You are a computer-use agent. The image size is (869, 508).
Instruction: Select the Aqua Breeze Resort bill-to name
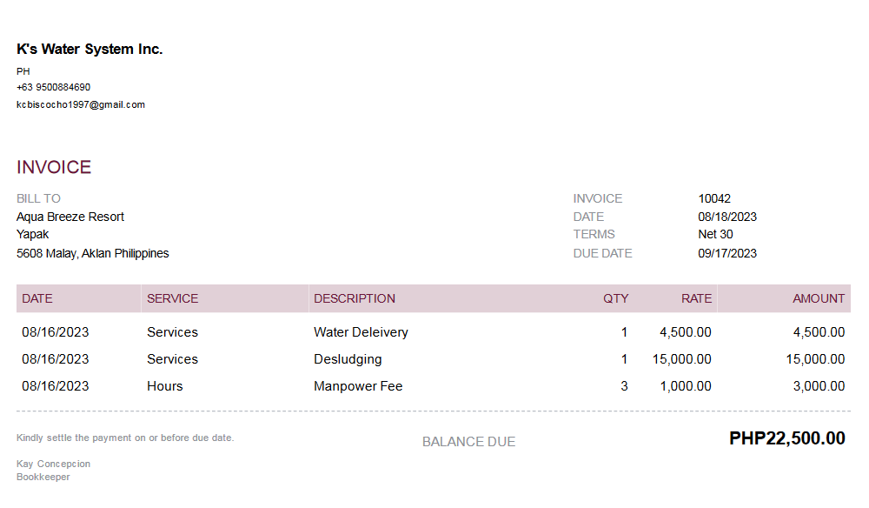70,217
